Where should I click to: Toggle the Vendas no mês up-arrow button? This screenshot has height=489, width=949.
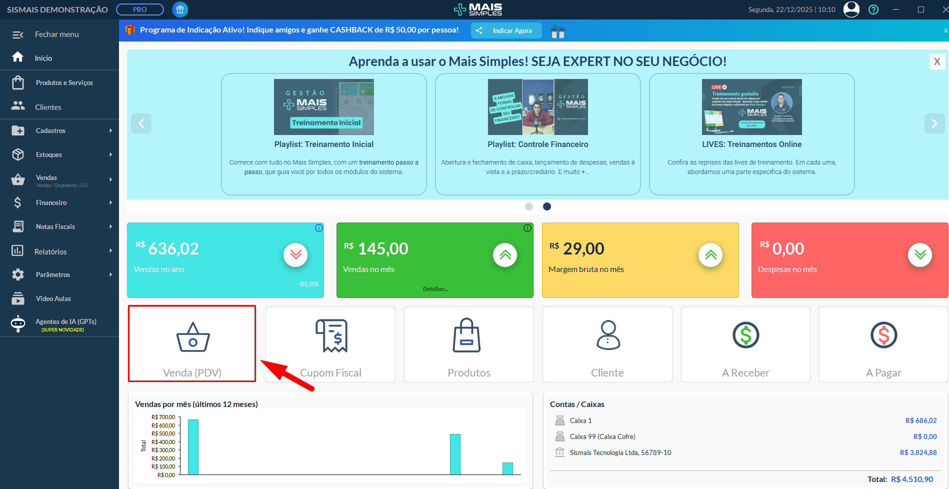point(505,255)
